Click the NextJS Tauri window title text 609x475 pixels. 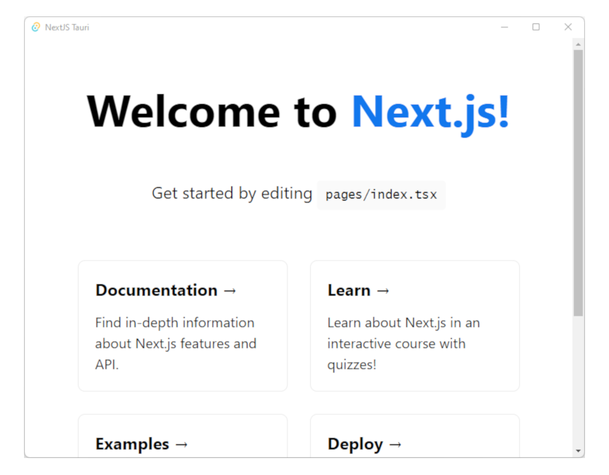point(67,27)
